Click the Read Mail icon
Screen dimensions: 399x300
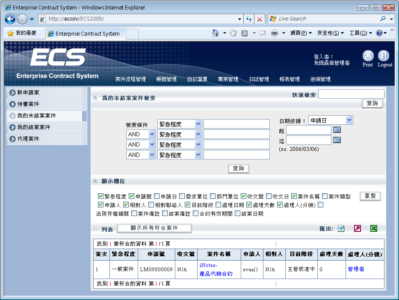263,33
